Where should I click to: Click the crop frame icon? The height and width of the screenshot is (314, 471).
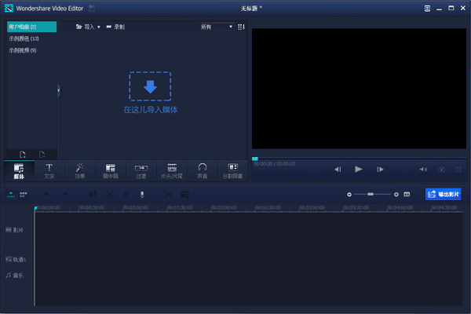169,195
